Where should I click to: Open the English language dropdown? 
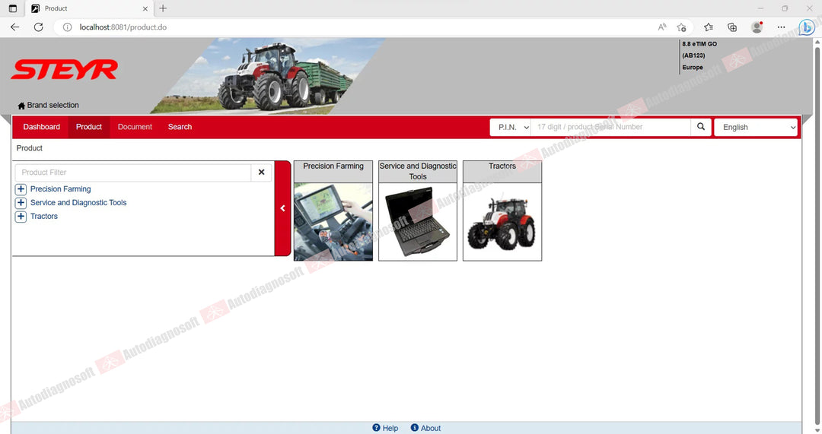click(756, 127)
